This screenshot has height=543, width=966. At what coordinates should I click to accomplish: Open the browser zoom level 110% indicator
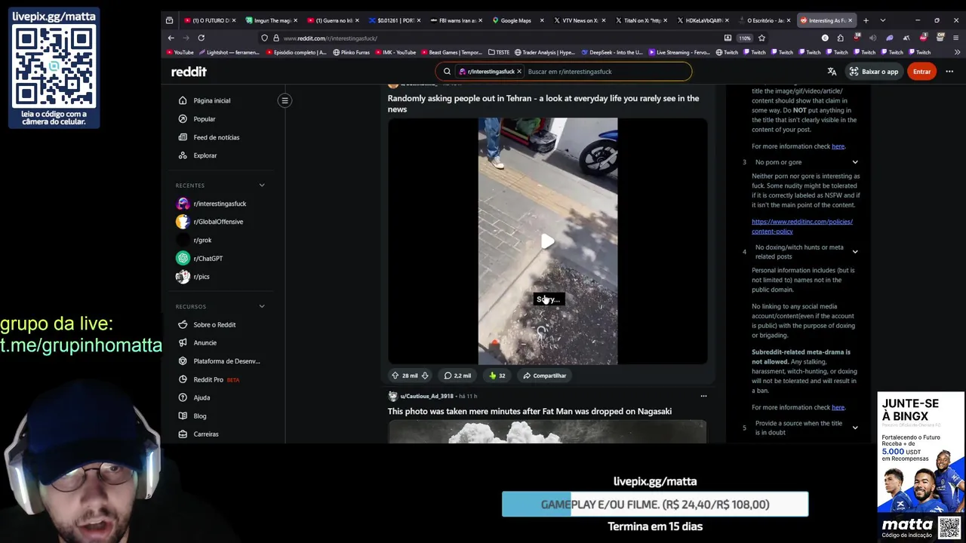click(744, 38)
